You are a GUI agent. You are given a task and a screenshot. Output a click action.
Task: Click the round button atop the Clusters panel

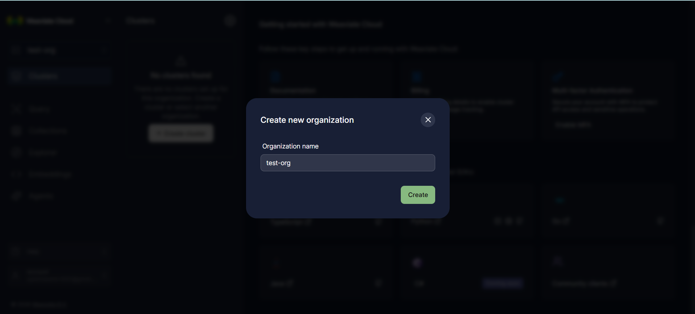230,21
